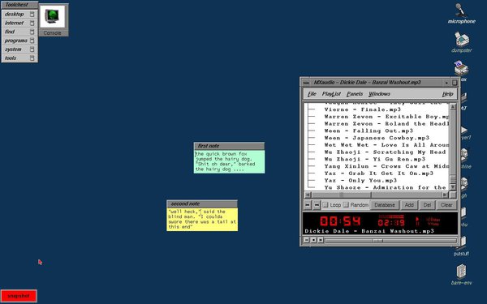Screen dimensions: 487x304
Task: Click the Database button
Action: (x=385, y=205)
